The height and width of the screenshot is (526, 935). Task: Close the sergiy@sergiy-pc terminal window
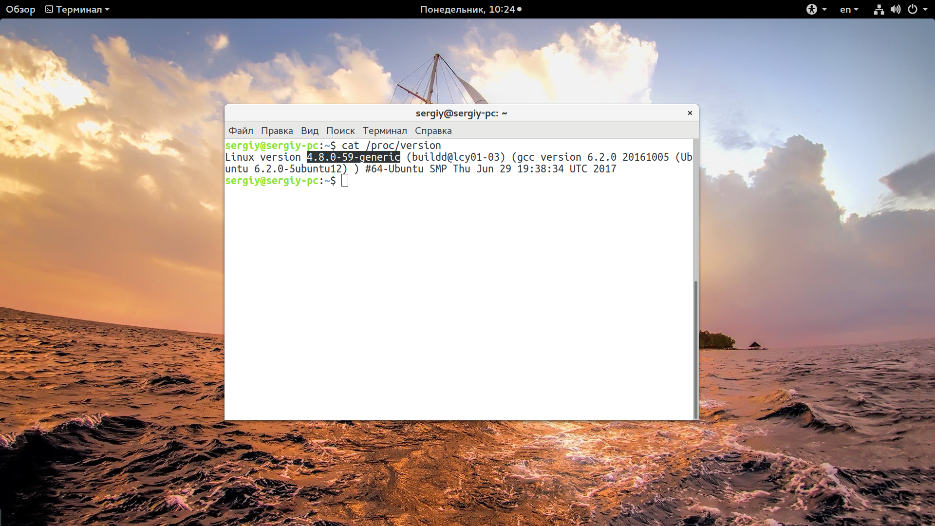pos(690,113)
